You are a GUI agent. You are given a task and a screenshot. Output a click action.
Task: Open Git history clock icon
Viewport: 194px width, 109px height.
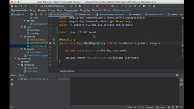coord(130,6)
